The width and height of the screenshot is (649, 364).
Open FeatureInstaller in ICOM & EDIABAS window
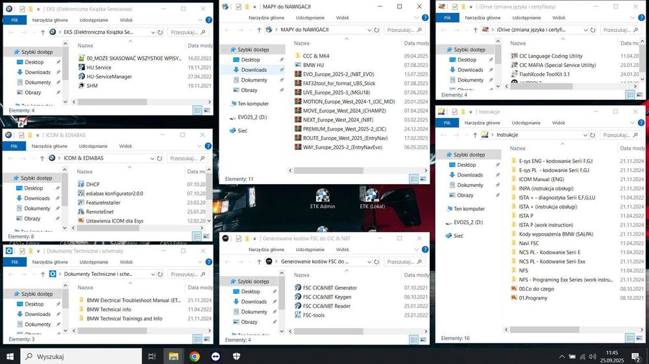click(x=103, y=202)
